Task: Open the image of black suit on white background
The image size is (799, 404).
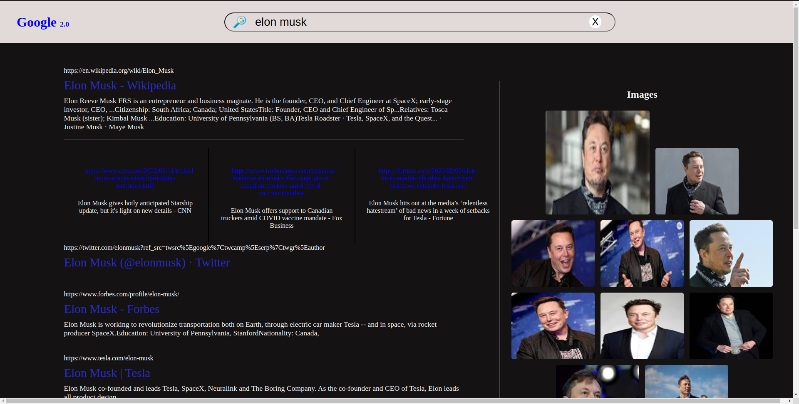Action: tap(642, 326)
